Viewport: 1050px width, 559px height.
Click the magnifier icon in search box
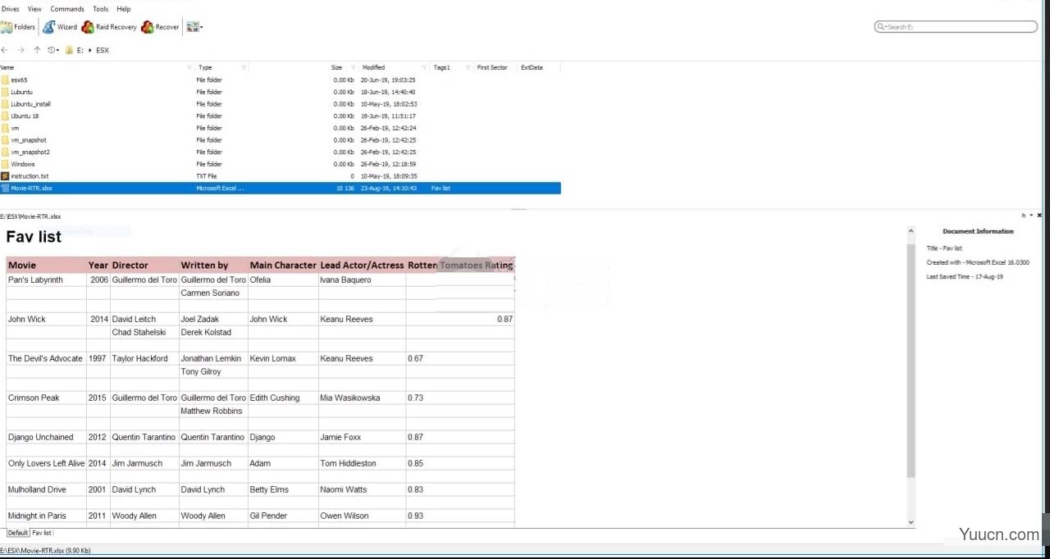pos(881,27)
